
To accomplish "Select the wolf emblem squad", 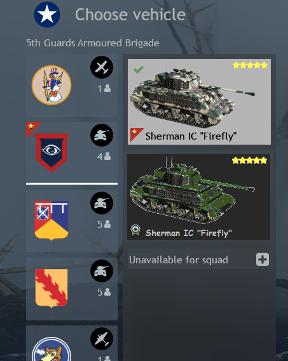I will click(51, 349).
